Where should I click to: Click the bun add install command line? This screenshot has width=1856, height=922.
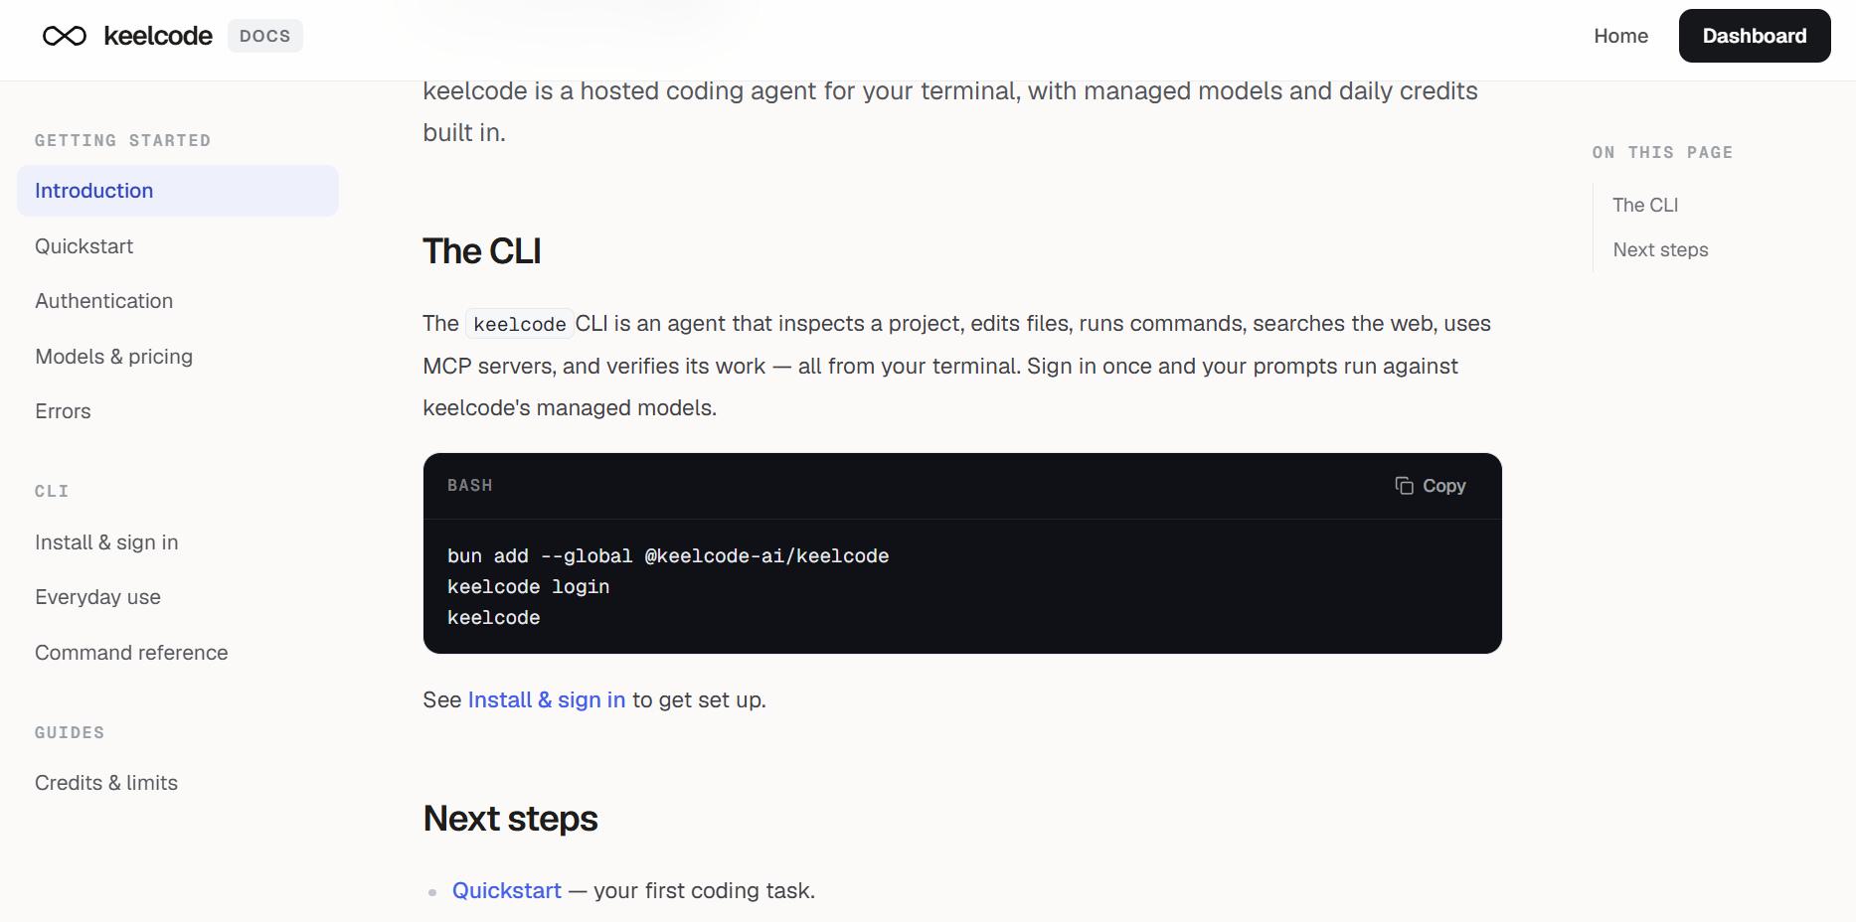[x=668, y=556]
